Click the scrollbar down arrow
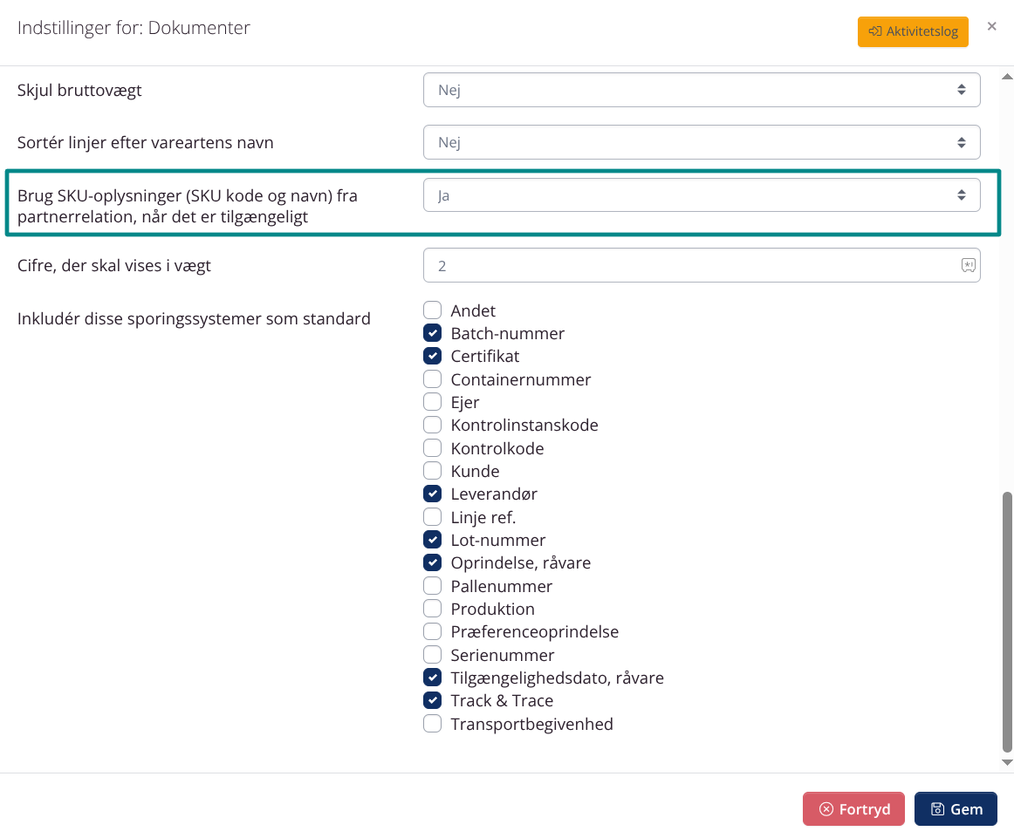 coord(1007,762)
